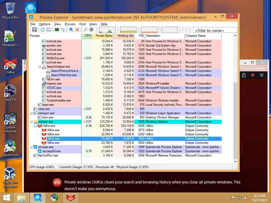Open the Find menu
The height and width of the screenshot is (203, 271).
(82, 24)
